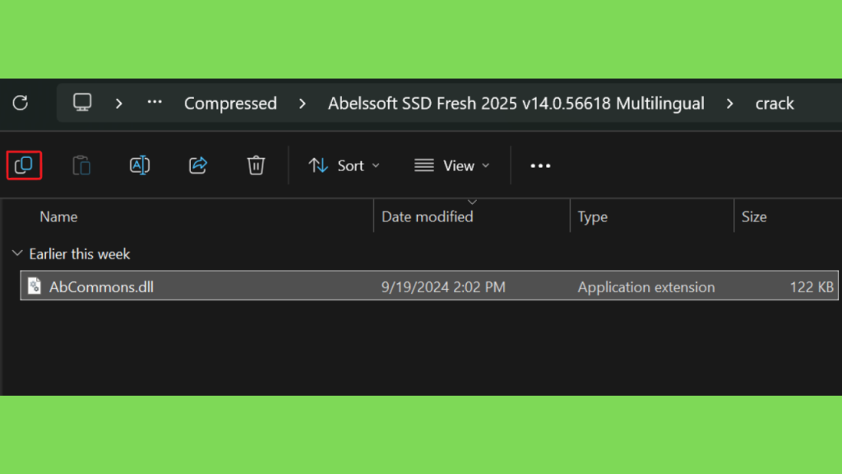The width and height of the screenshot is (842, 474).
Task: Open the View dropdown
Action: coord(452,165)
